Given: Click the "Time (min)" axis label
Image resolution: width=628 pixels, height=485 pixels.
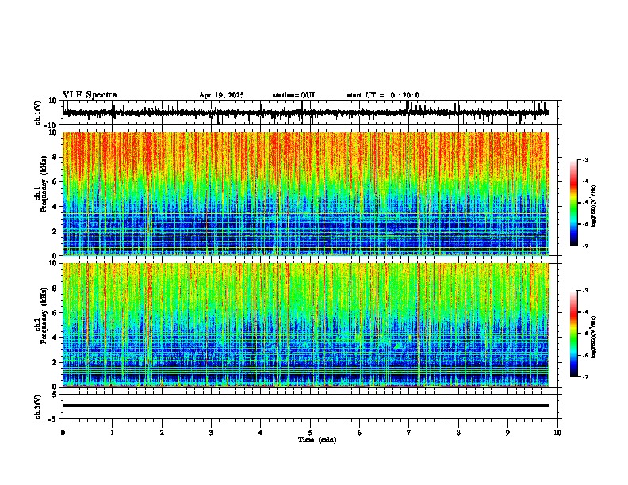Looking at the screenshot, I should pyautogui.click(x=317, y=440).
